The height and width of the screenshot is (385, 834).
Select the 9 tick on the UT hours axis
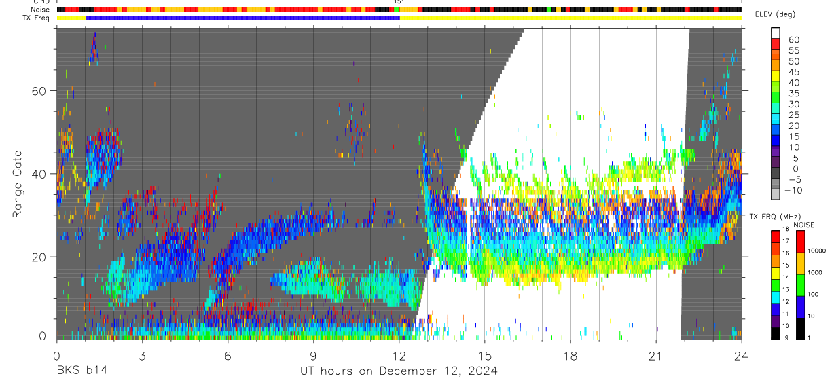(x=313, y=355)
